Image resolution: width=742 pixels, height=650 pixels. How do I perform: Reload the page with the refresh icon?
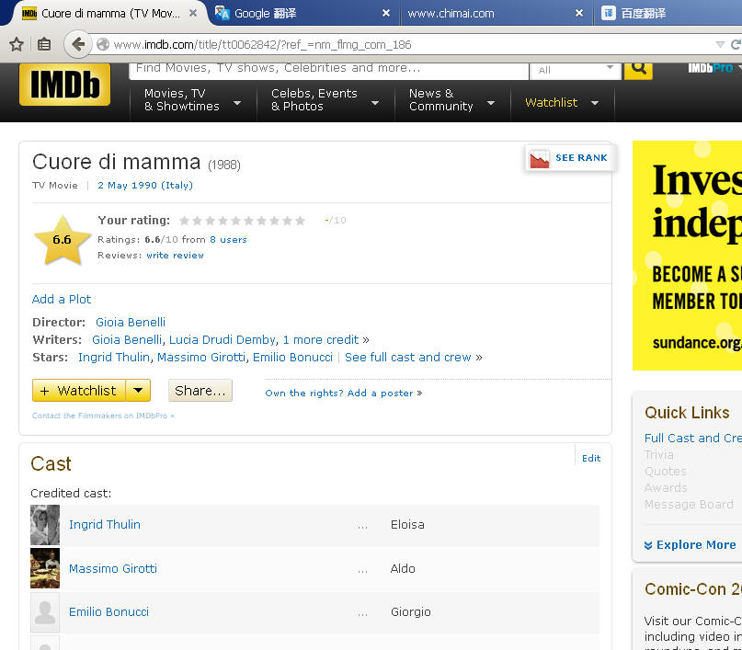pos(736,44)
